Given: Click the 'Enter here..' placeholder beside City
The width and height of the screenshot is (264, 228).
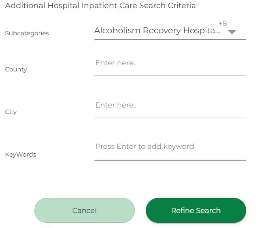Looking at the screenshot, I should point(116,105).
